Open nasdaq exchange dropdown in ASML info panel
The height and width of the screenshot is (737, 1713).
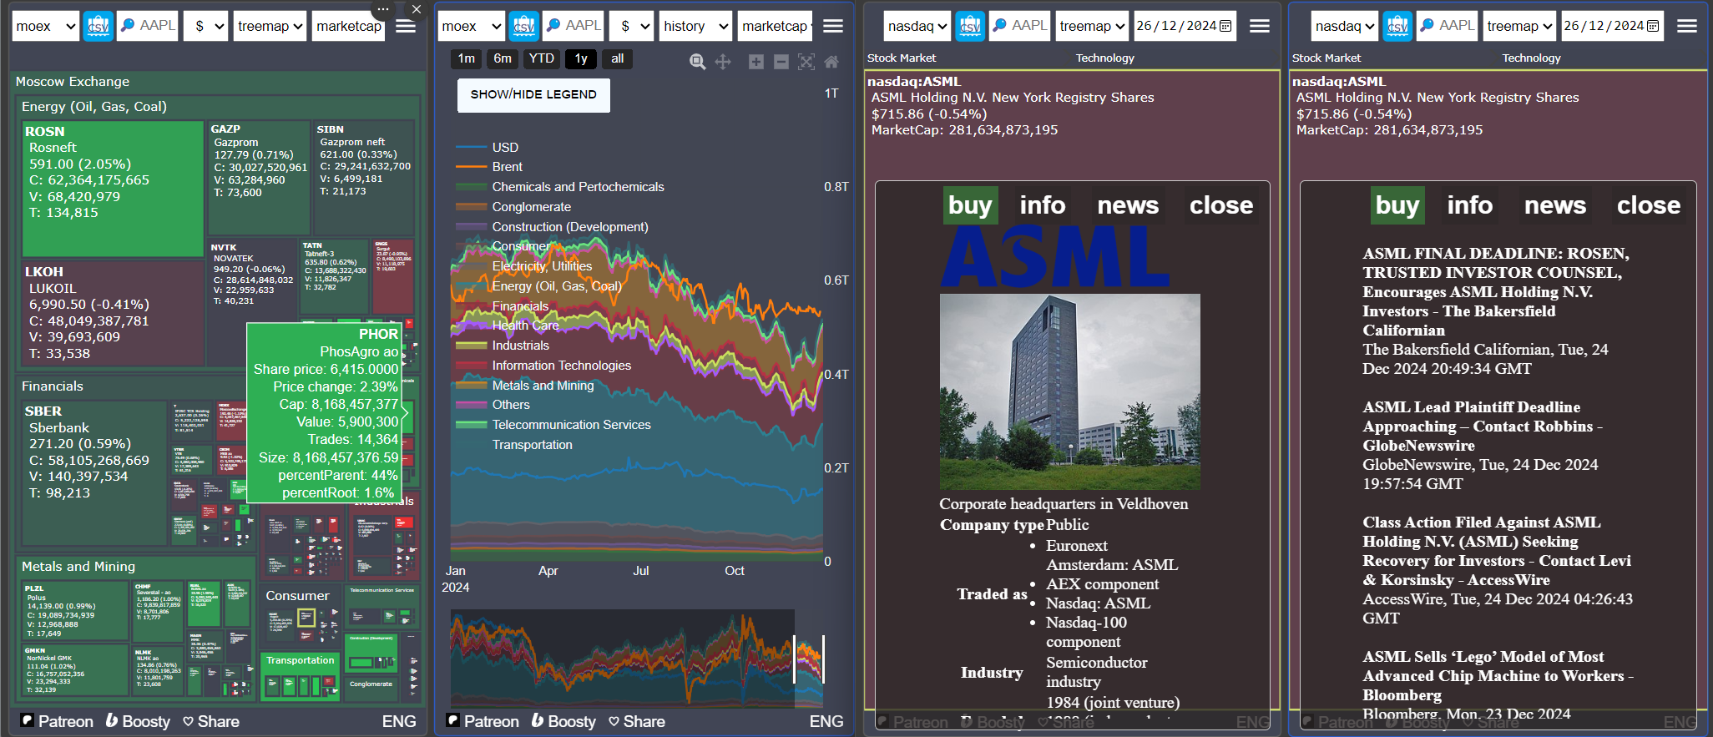pos(917,26)
